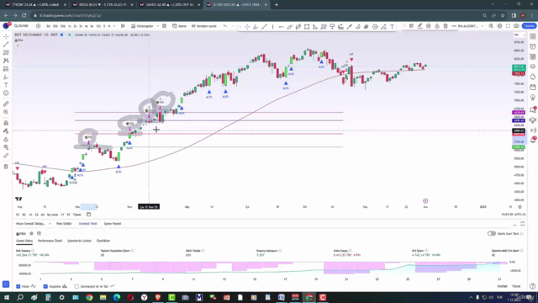Select the 1s interval in top toolbar
This screenshot has width=538, height=303.
[70, 26]
